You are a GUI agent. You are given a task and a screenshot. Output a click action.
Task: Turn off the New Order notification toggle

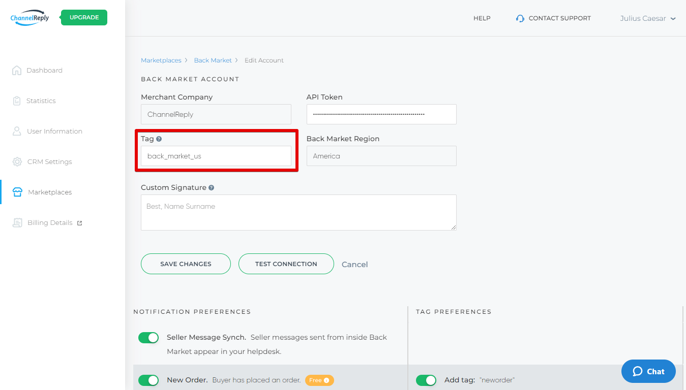[x=148, y=380]
